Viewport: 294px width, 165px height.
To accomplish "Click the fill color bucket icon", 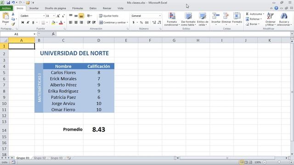I will [53, 22].
